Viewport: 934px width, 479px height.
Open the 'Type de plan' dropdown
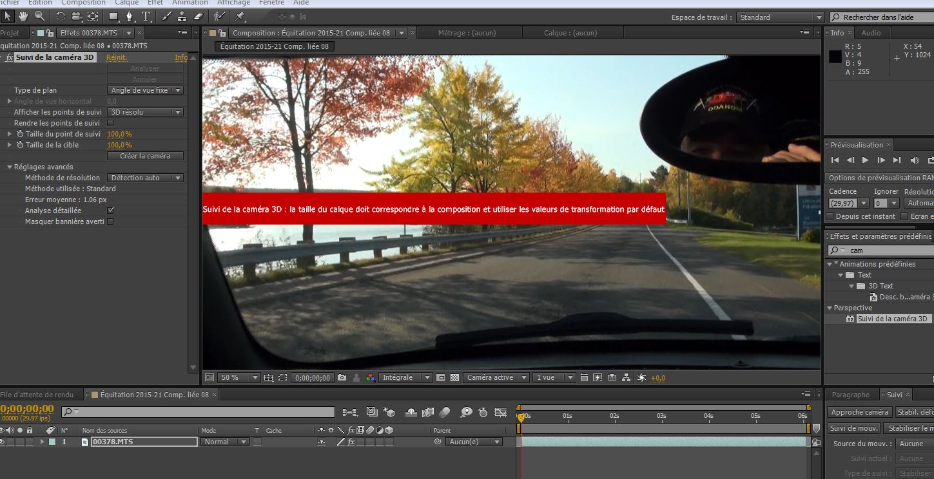(145, 91)
